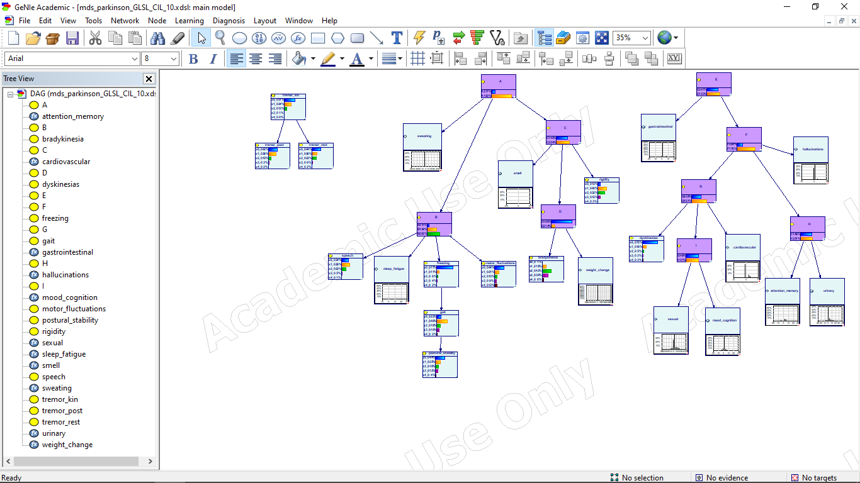Open the colored funnel sensitivity icon
This screenshot has width=860, height=483.
pyautogui.click(x=478, y=38)
